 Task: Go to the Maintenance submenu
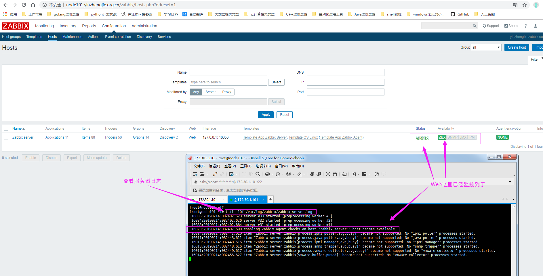[x=72, y=37]
